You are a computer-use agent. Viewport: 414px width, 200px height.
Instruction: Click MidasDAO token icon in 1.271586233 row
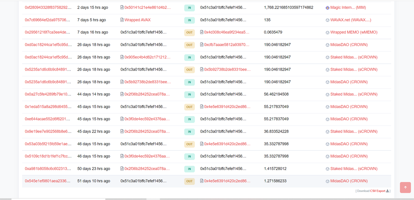[x=327, y=181]
